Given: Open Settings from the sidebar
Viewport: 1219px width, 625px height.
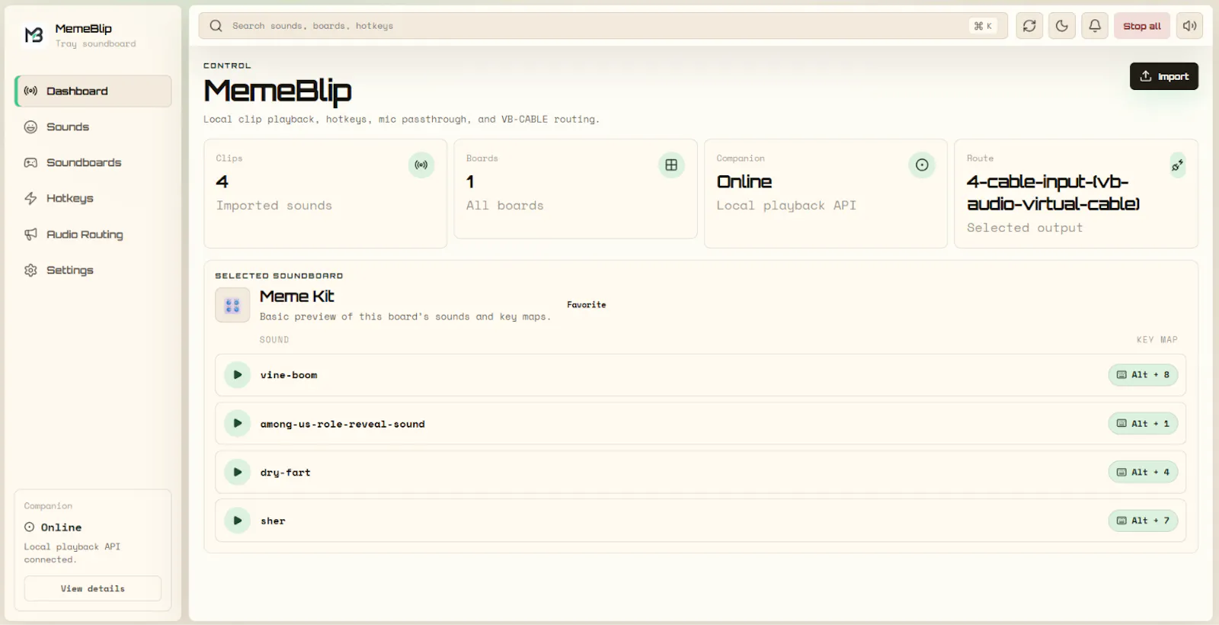Looking at the screenshot, I should coord(93,270).
